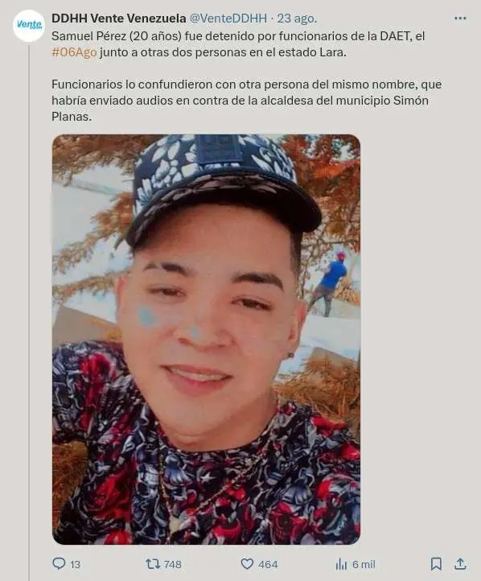Bookmark this tweet
Screen dimensions: 481x581
tap(436, 564)
